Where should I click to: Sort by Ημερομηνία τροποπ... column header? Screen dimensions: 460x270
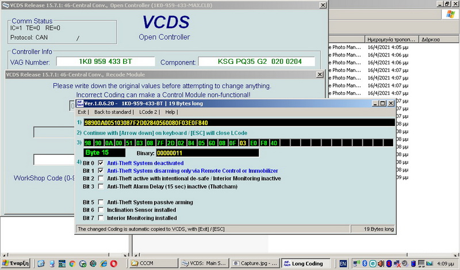pyautogui.click(x=392, y=39)
